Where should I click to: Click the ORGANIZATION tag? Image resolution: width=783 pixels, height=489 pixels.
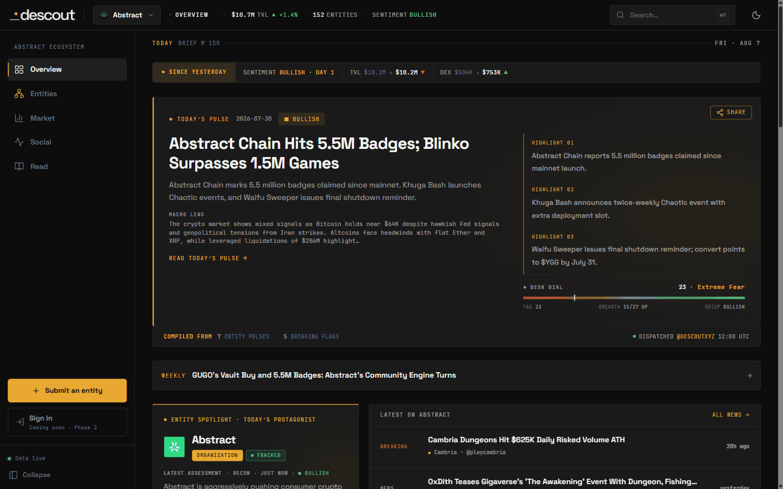pyautogui.click(x=217, y=455)
